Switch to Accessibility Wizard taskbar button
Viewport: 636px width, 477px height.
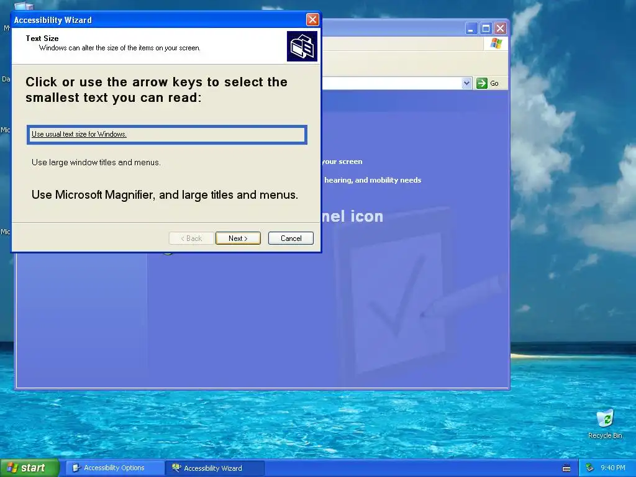click(216, 468)
